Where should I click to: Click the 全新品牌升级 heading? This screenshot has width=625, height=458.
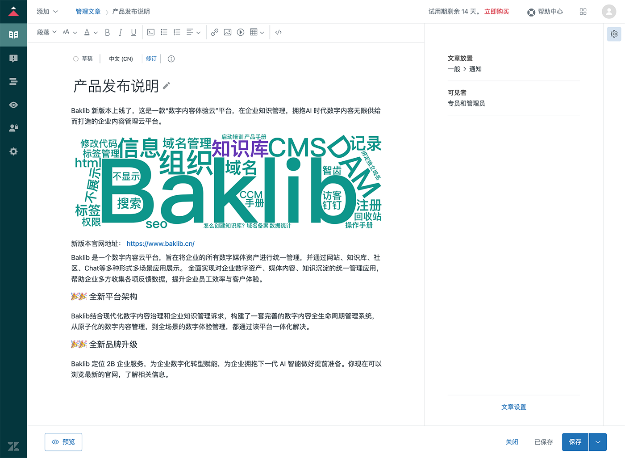[x=113, y=345]
